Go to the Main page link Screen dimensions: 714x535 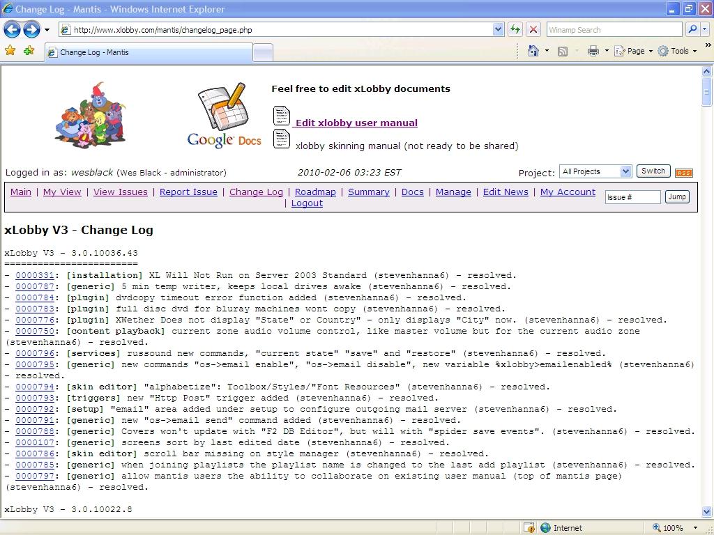(21, 192)
